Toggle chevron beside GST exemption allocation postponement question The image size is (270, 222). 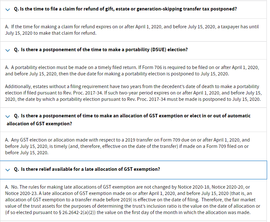(8, 116)
